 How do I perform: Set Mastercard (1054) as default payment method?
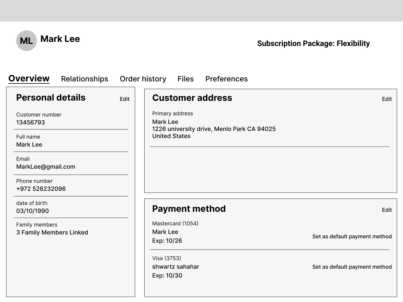(352, 237)
